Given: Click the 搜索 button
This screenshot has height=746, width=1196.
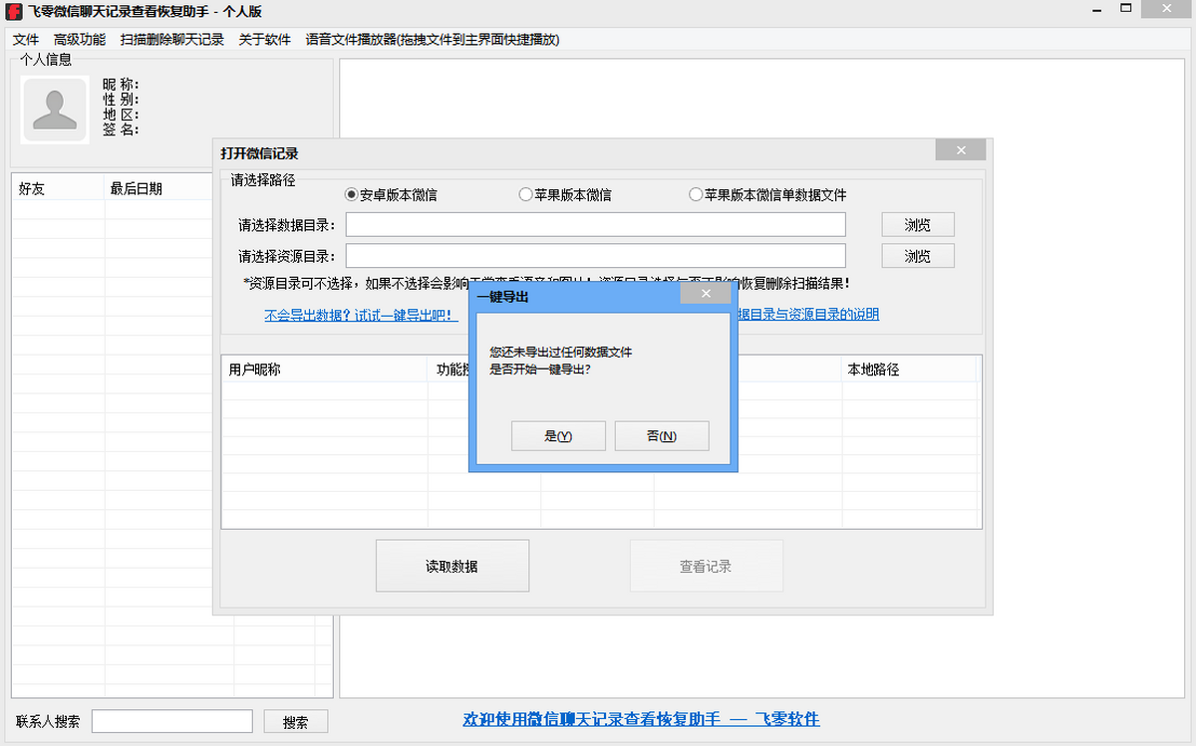Looking at the screenshot, I should pos(296,722).
